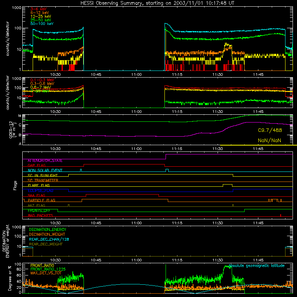Click the Degrees or % axis label
The height and width of the screenshot is (297, 297).
(10, 278)
